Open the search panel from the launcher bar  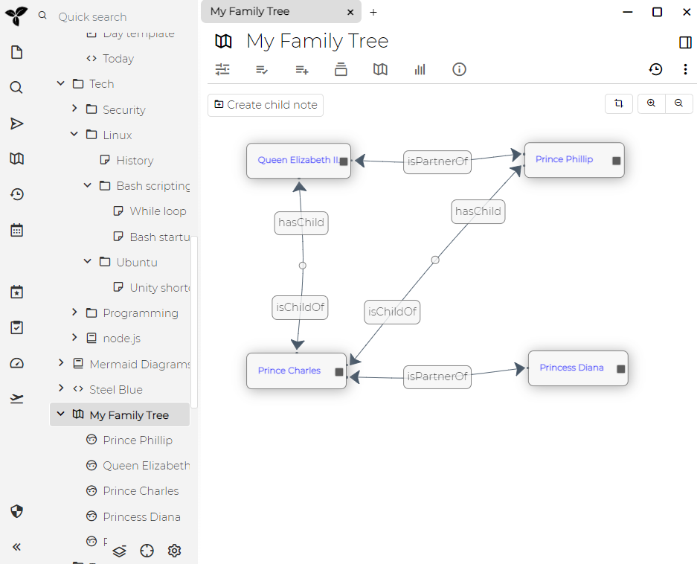coord(16,87)
